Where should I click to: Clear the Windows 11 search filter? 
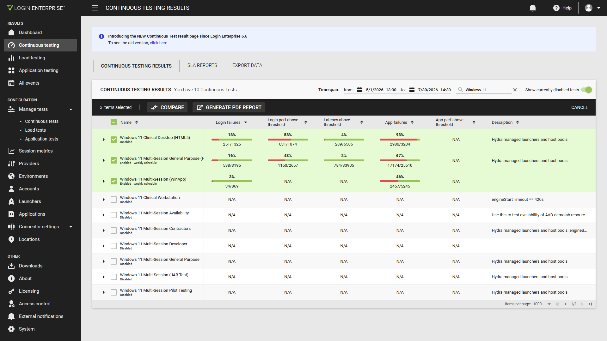tap(515, 90)
